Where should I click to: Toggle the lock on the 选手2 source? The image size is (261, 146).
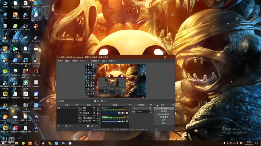(x=97, y=116)
